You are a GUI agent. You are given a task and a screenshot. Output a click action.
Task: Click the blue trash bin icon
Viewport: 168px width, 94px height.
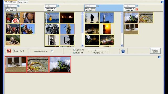(123, 51)
